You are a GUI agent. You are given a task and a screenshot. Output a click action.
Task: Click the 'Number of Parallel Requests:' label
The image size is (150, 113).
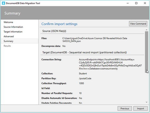57,93
